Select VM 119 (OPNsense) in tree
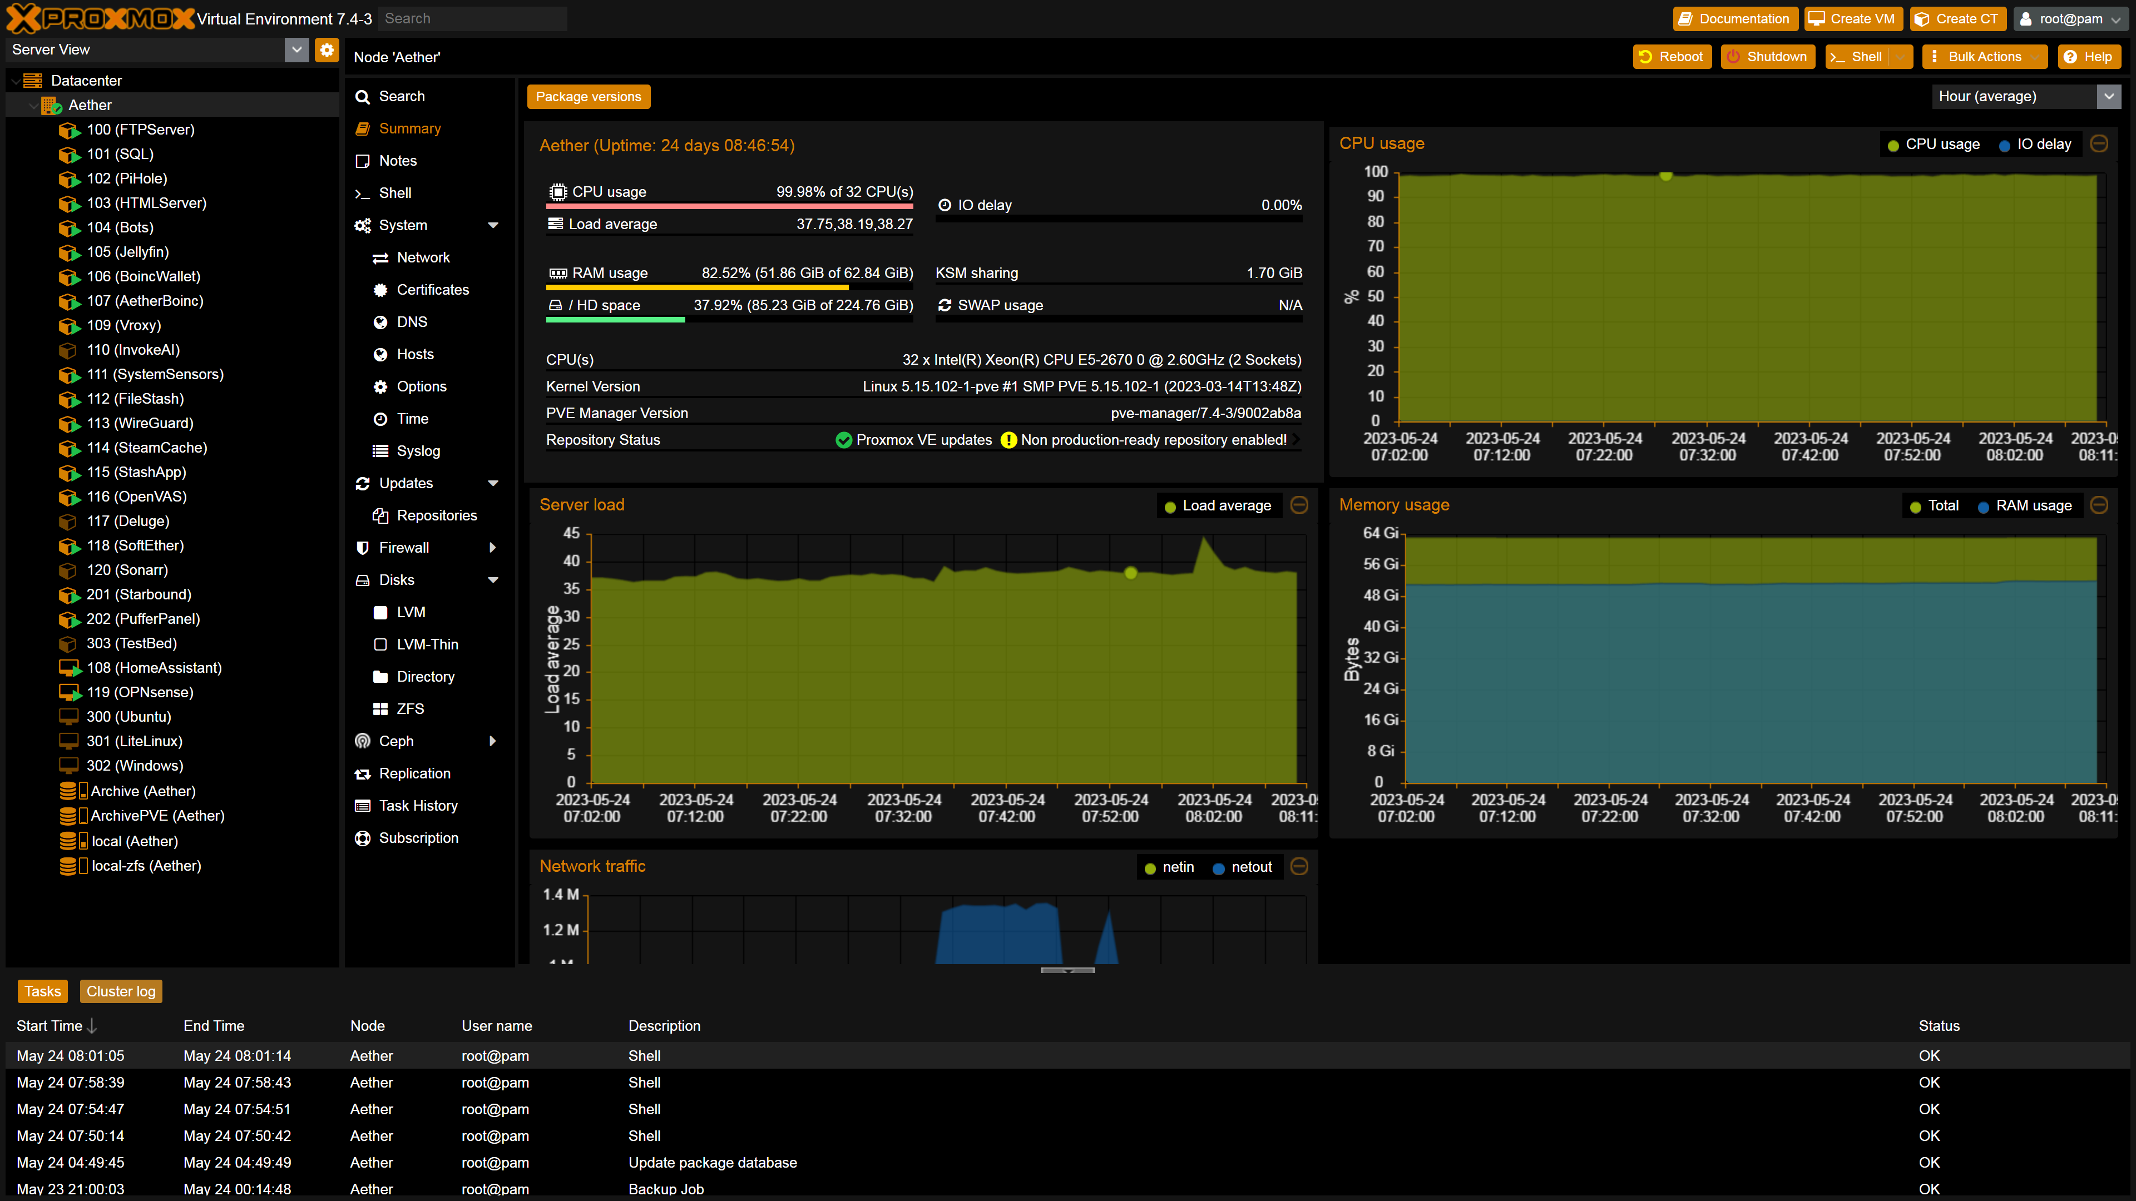This screenshot has height=1201, width=2136. tap(139, 692)
